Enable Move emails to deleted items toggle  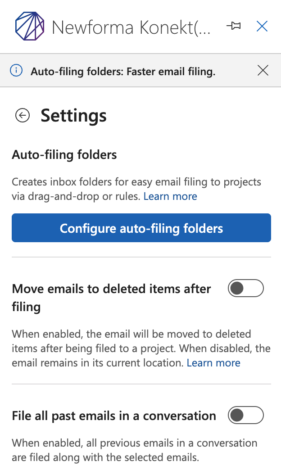(245, 289)
